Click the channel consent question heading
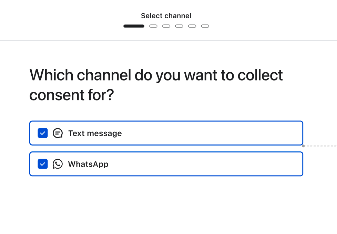This screenshot has width=337, height=234. tap(156, 85)
